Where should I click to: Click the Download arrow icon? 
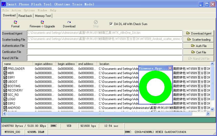[69, 22]
